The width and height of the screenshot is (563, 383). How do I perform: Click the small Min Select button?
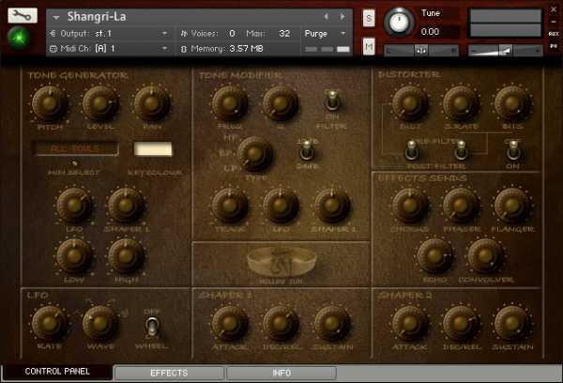coord(75,163)
